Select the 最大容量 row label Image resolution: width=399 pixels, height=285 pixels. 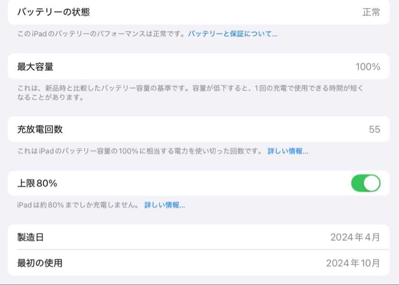(x=35, y=67)
